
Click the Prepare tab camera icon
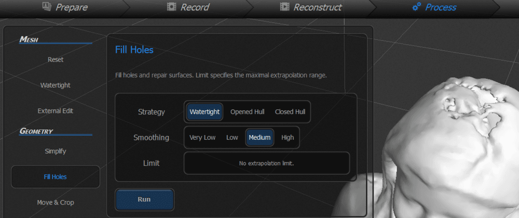(47, 6)
